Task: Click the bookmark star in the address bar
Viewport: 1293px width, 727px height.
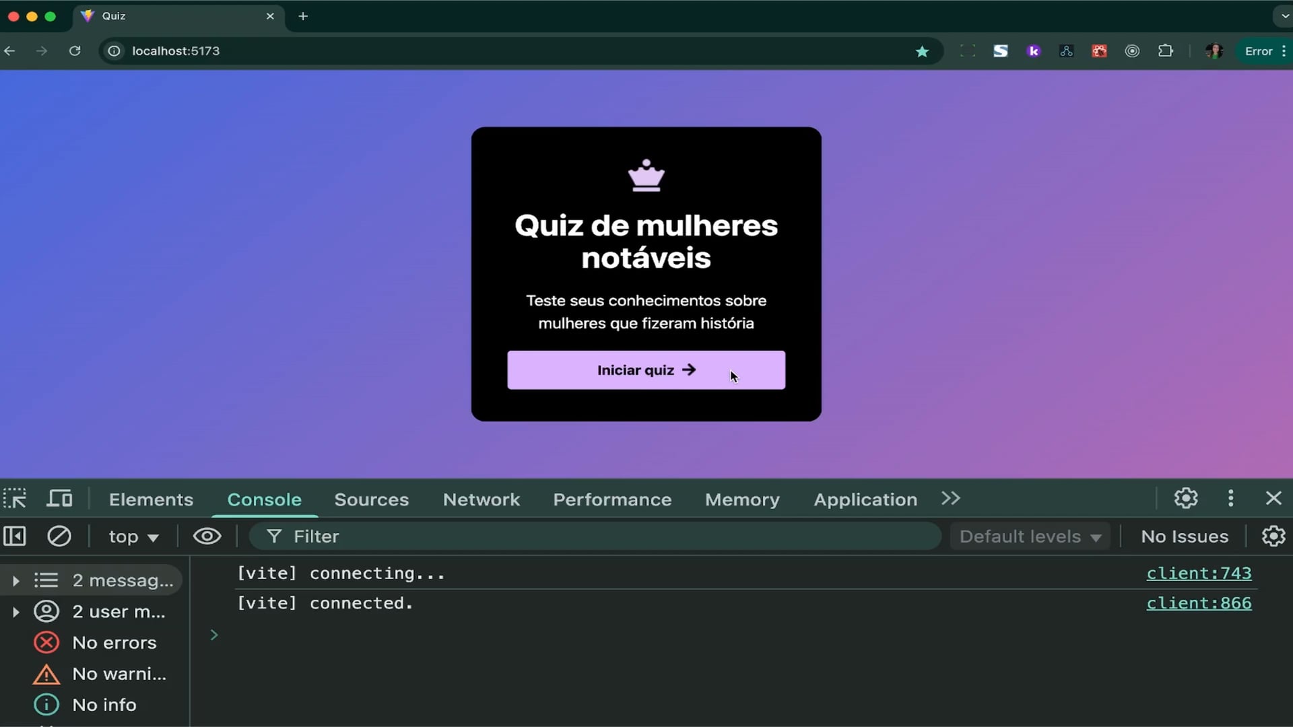Action: click(x=922, y=51)
